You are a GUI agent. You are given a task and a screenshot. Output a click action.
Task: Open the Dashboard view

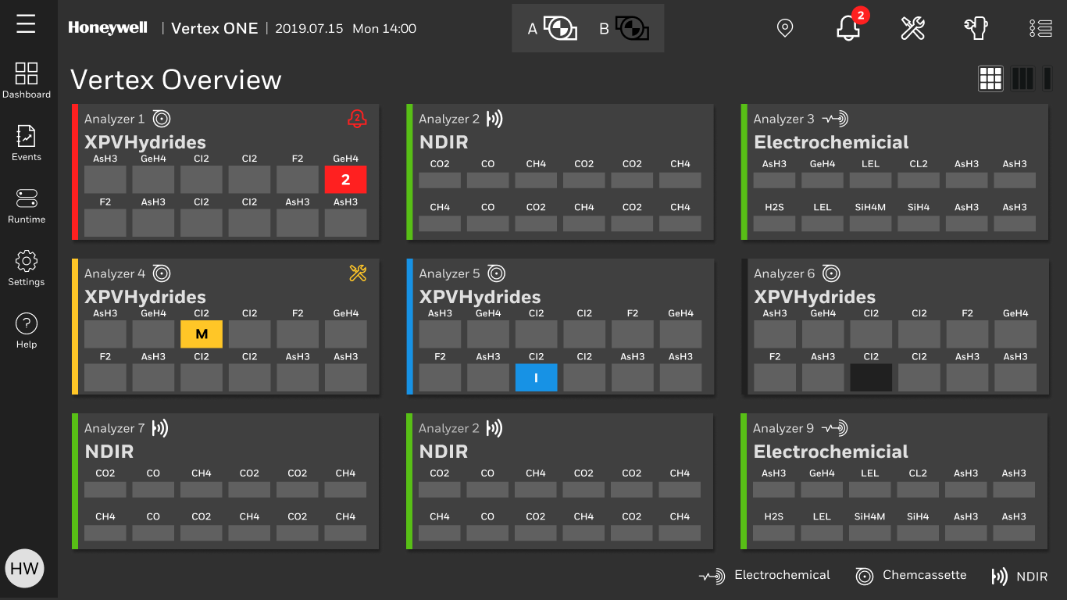(27, 80)
